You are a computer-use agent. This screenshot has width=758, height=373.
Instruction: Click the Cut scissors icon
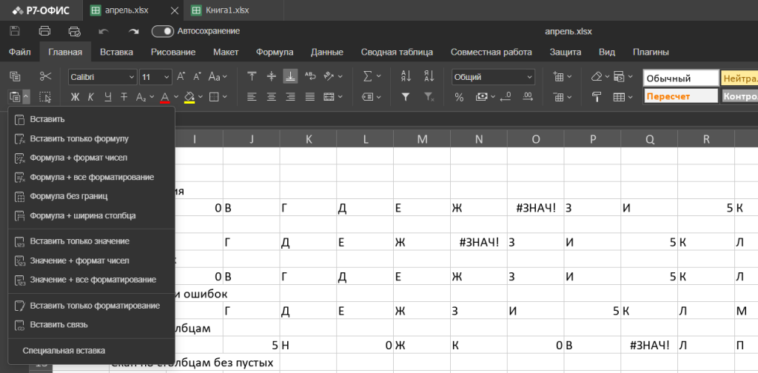pos(45,76)
